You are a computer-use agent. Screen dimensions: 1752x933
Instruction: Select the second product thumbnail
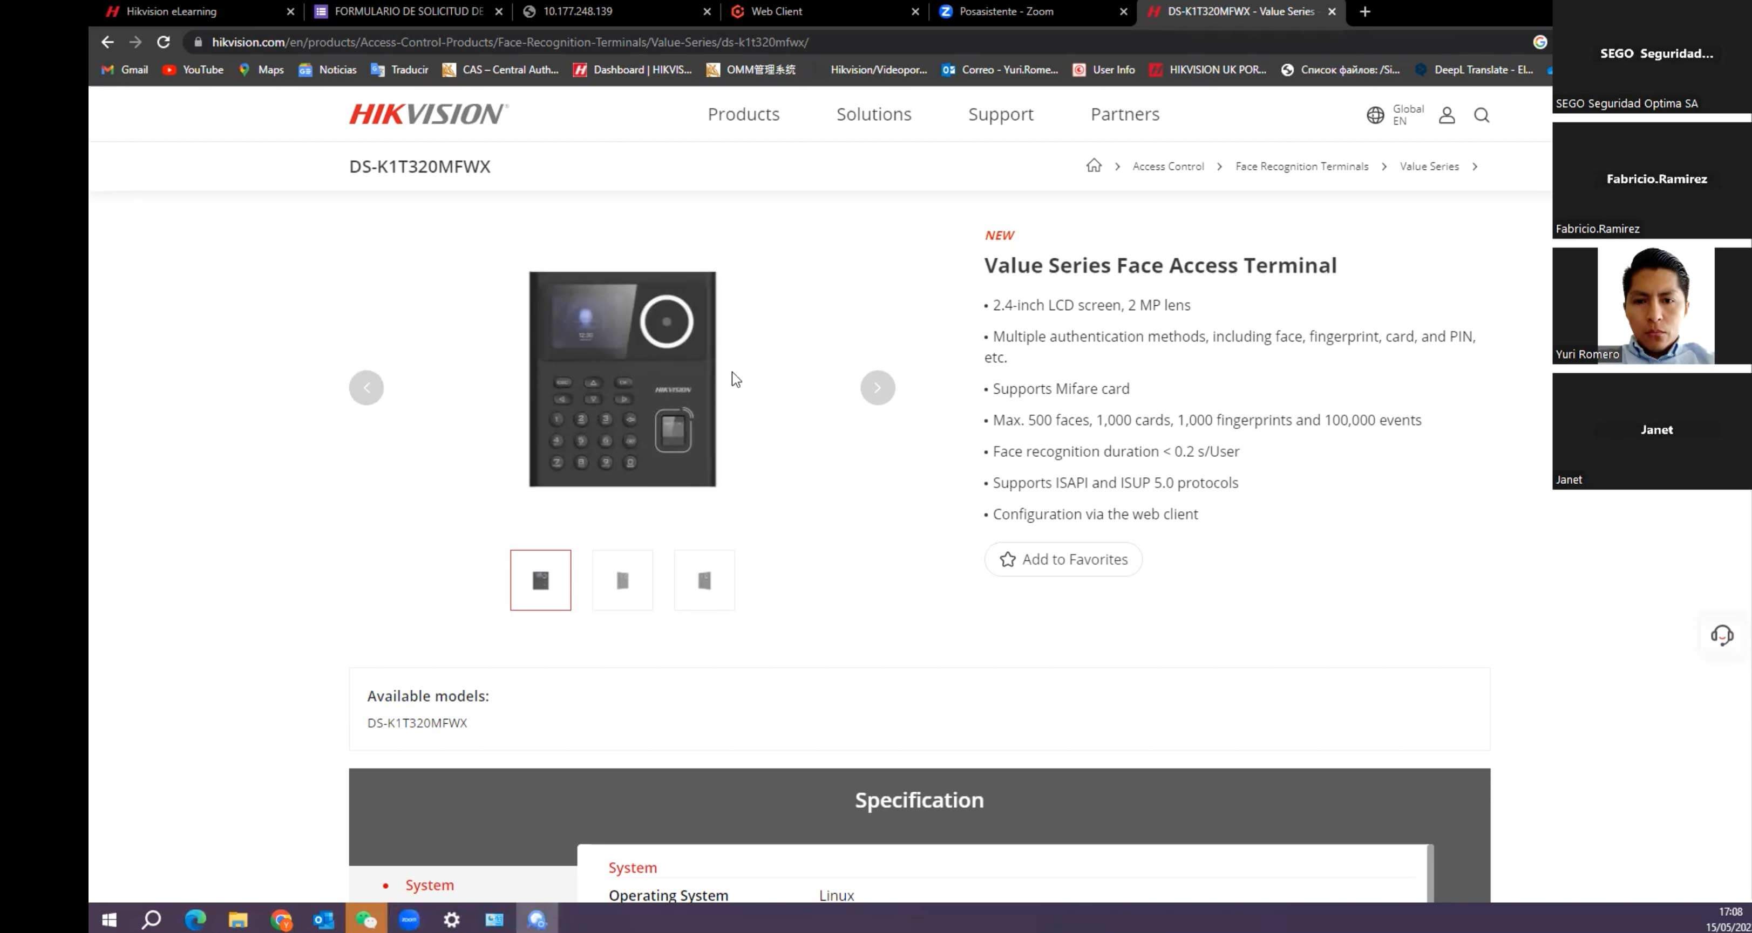622,580
